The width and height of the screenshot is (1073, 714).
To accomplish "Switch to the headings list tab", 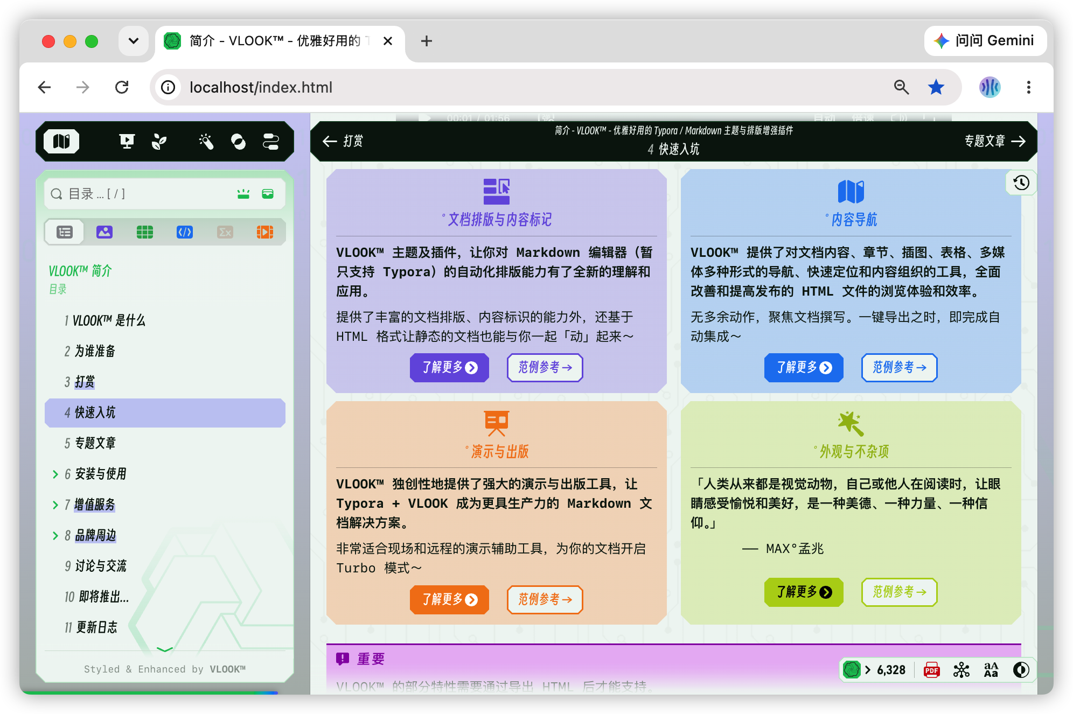I will coord(65,232).
